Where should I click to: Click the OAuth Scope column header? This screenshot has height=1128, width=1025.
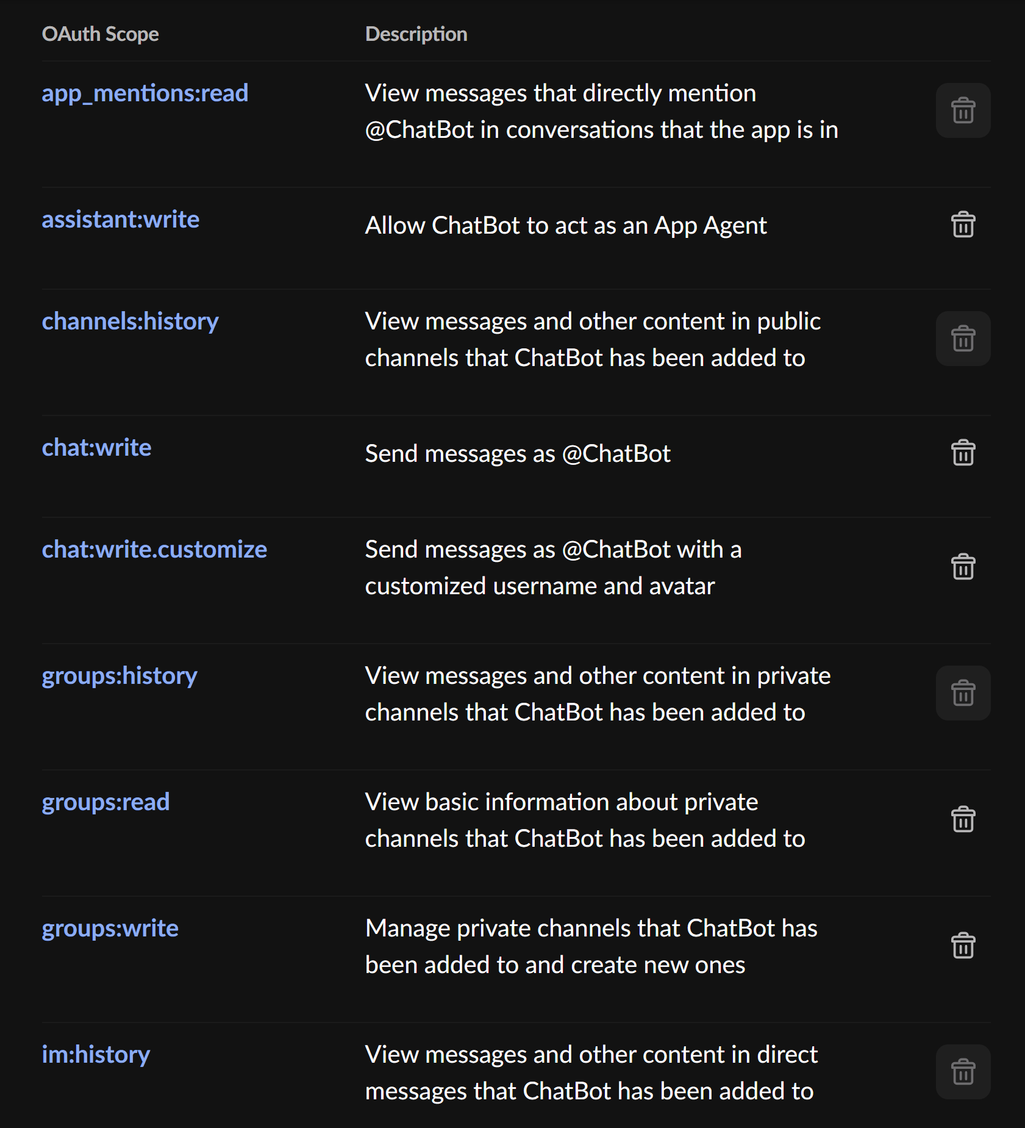coord(100,34)
